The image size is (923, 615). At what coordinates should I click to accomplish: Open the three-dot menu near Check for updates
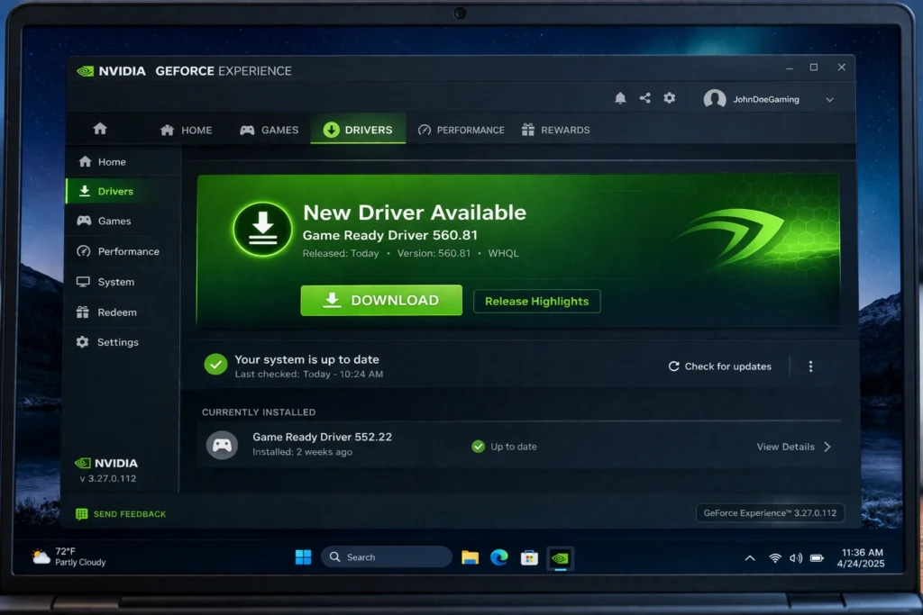tap(810, 366)
